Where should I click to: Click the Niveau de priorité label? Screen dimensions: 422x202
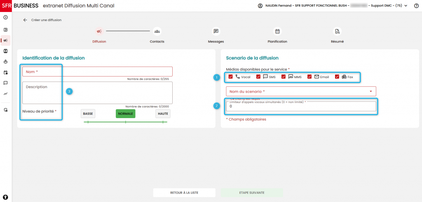40,111
